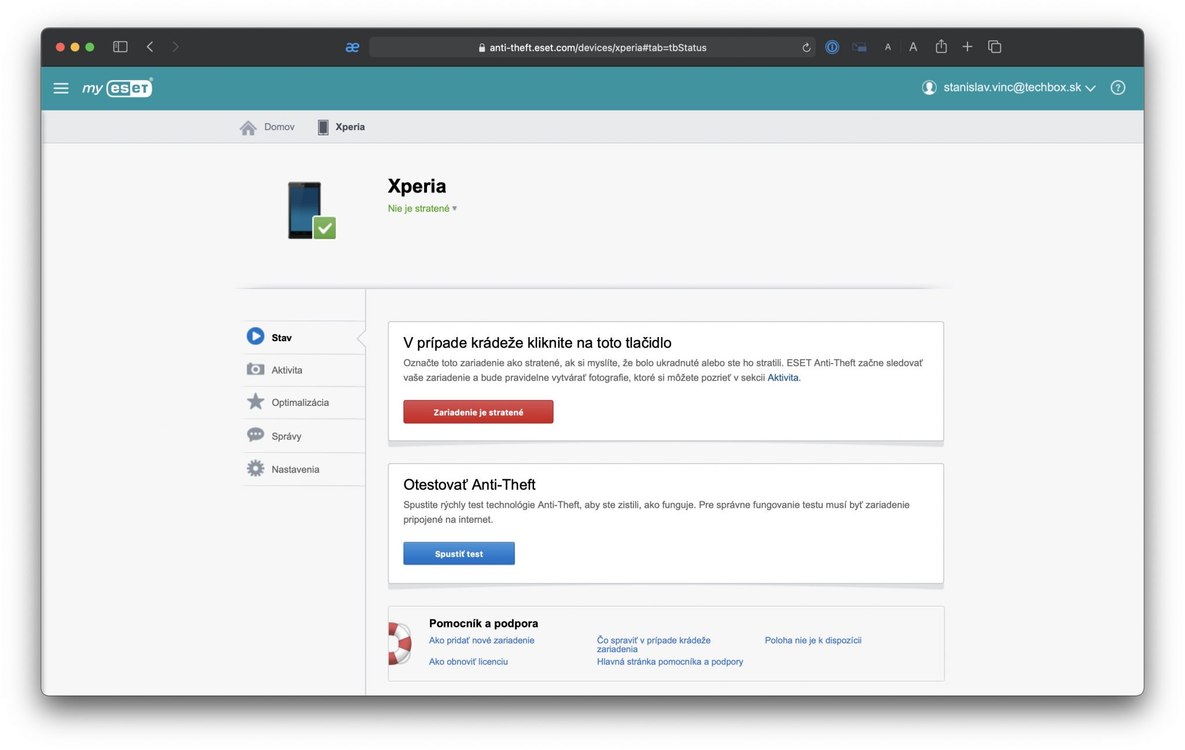Click the address bar URL field
Viewport: 1185px width, 750px height.
coord(592,47)
